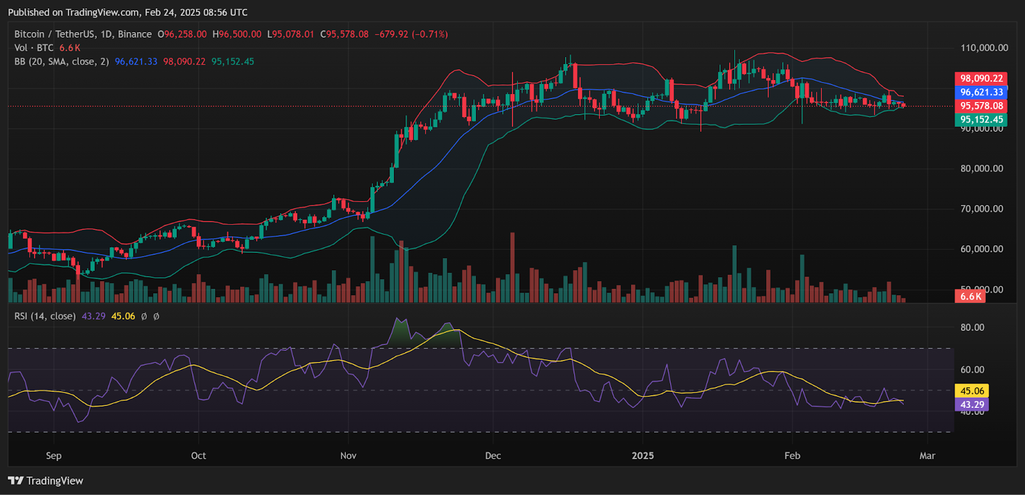Click the blue 96,621.33 basis price tag

[981, 92]
